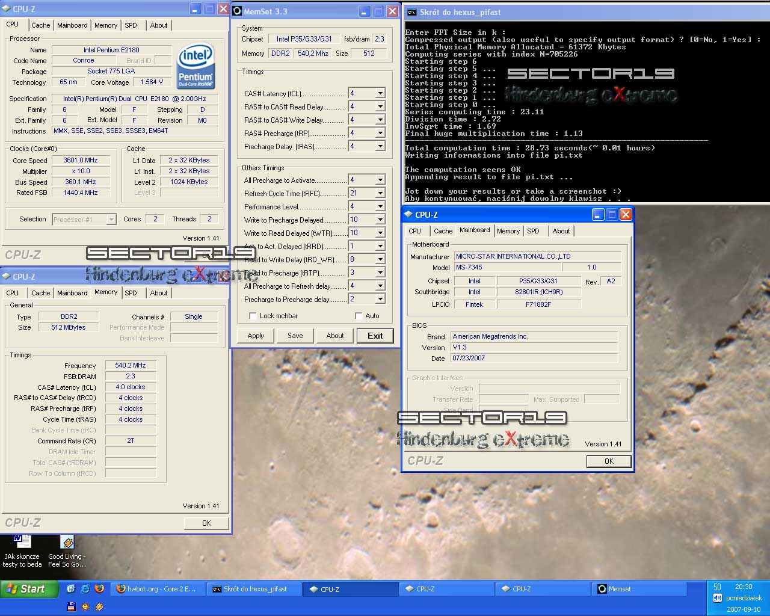Enable the 'Lock mchbar' checkbox in MemSet
Image resolution: width=770 pixels, height=616 pixels.
tap(253, 316)
